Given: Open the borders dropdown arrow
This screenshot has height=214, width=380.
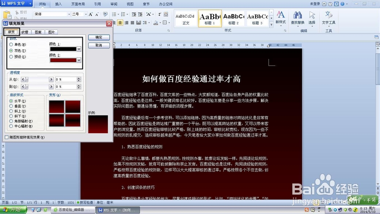Looking at the screenshot, I should coord(169,23).
